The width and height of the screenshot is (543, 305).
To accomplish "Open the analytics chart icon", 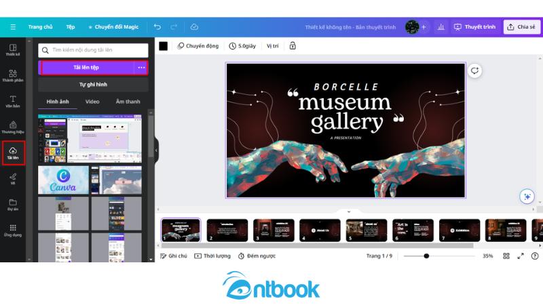I will (x=441, y=27).
